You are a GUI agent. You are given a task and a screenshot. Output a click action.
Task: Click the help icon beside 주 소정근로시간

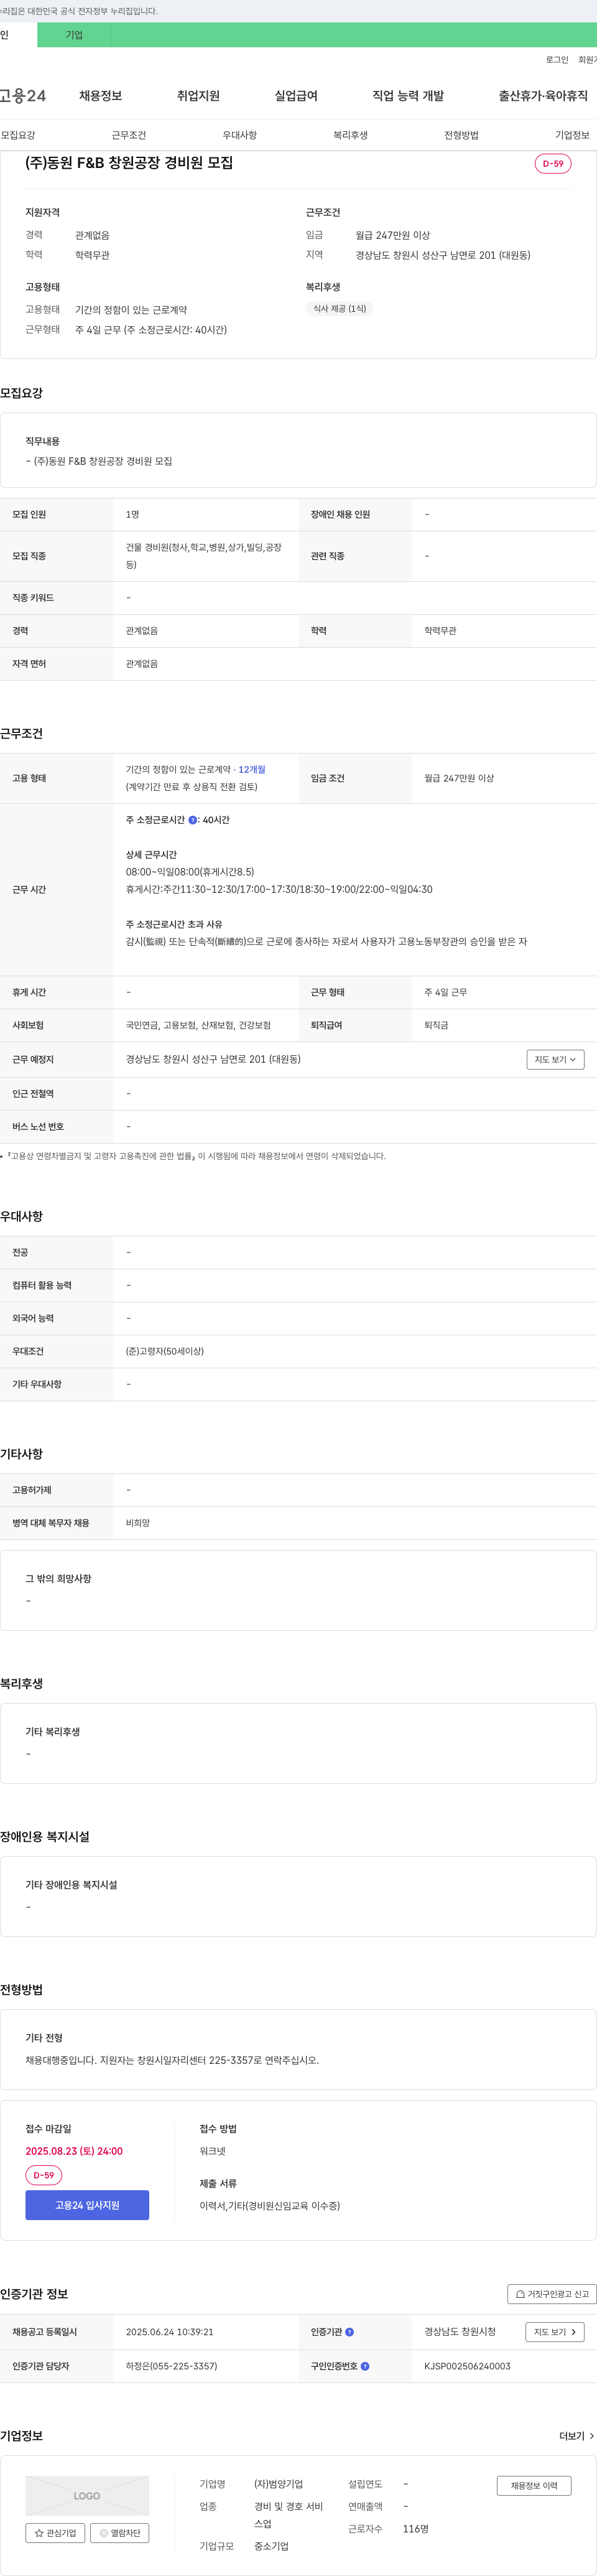click(x=192, y=820)
